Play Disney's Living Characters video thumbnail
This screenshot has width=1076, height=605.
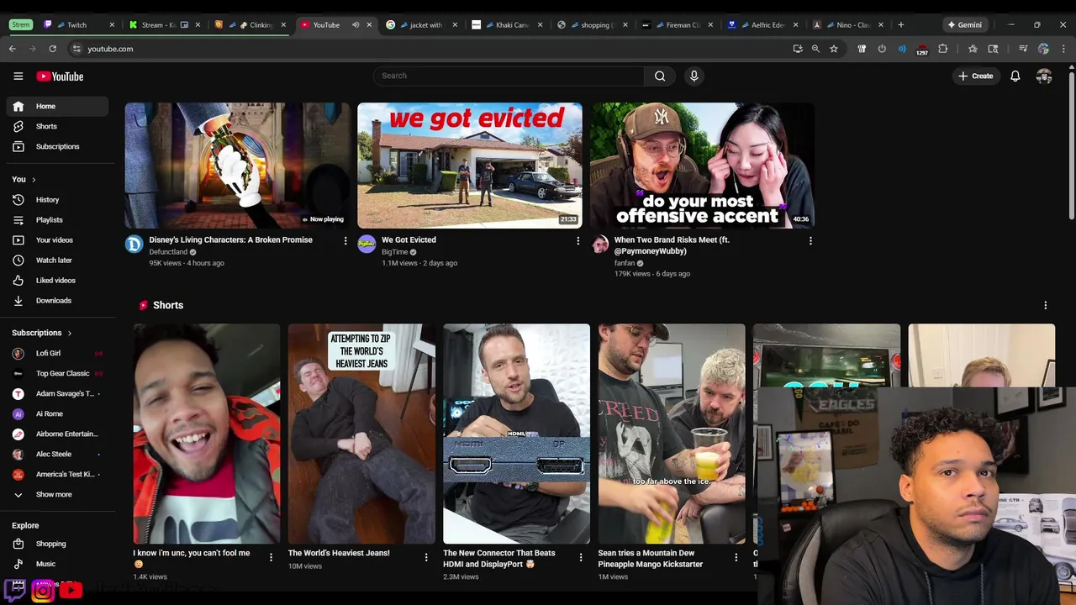click(237, 166)
